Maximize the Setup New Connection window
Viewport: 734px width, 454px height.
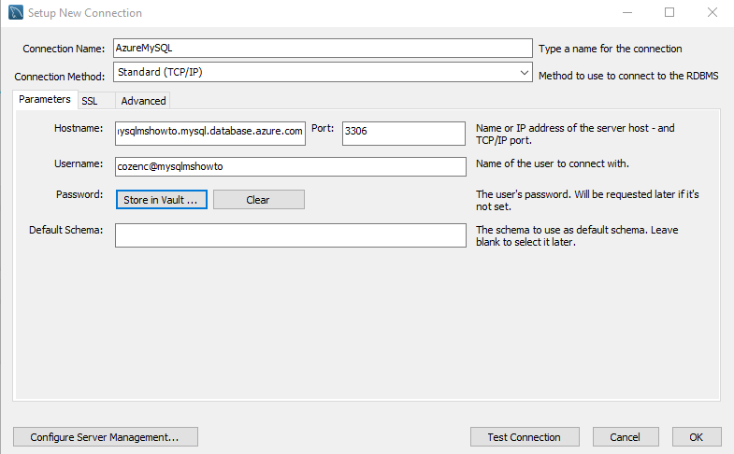tap(669, 13)
